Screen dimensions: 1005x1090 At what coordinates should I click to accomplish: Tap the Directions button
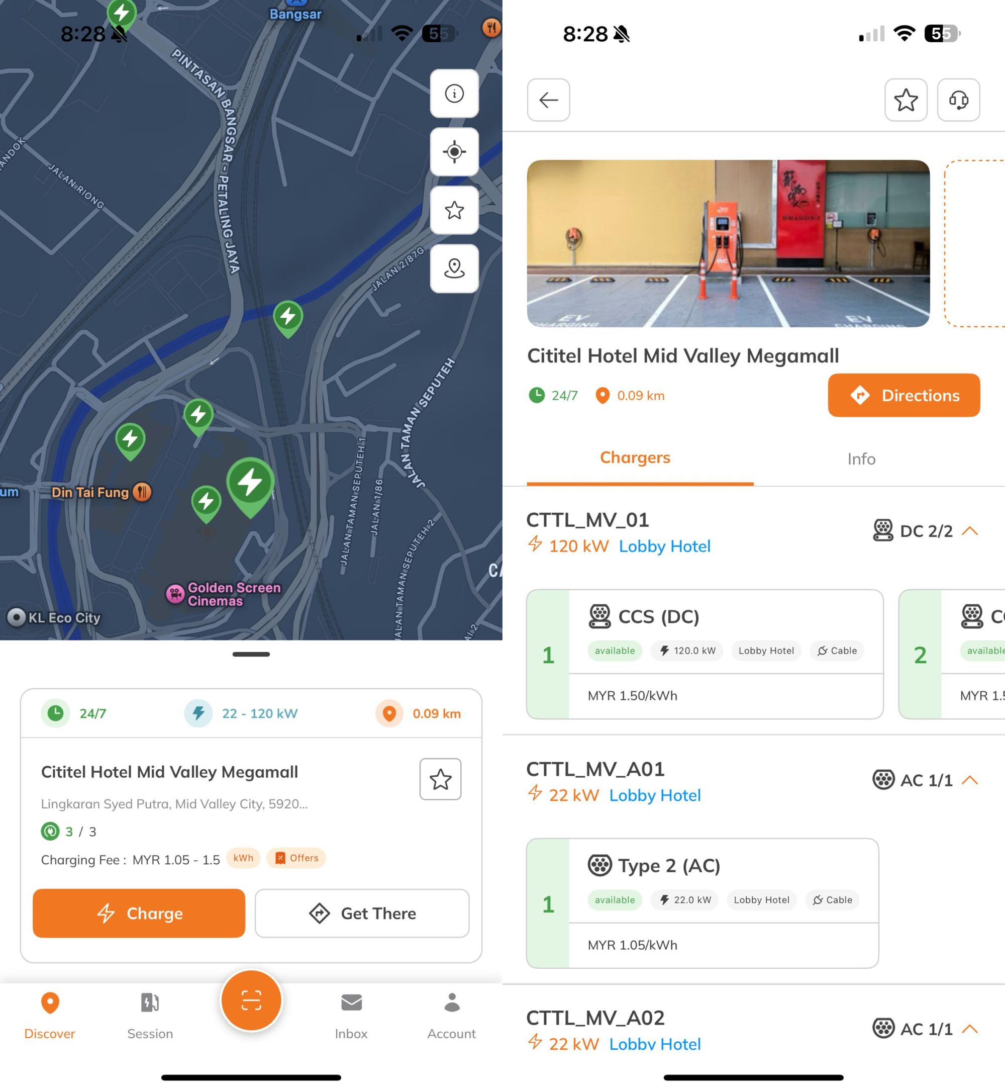point(903,395)
